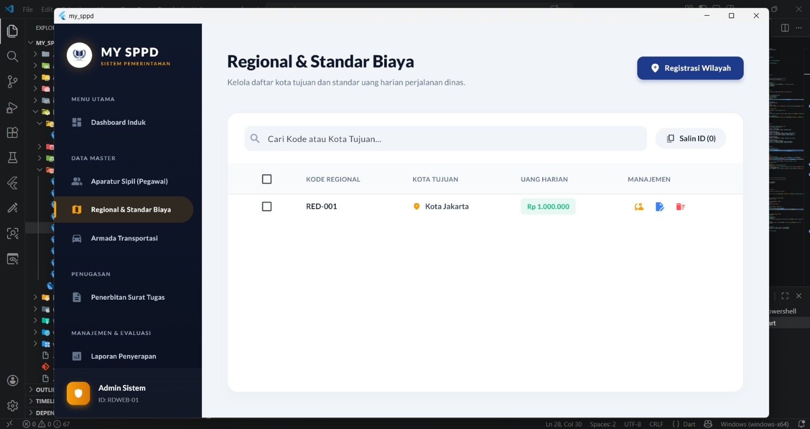Click the search magnifier icon in search bar
The image size is (810, 429).
tap(255, 138)
